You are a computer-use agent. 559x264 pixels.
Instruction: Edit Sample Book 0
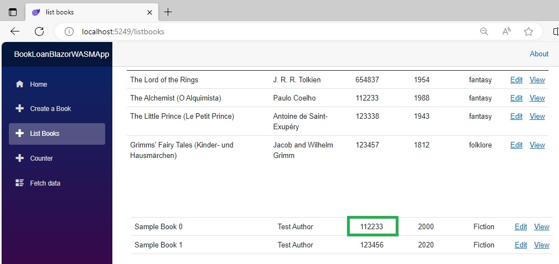[521, 226]
